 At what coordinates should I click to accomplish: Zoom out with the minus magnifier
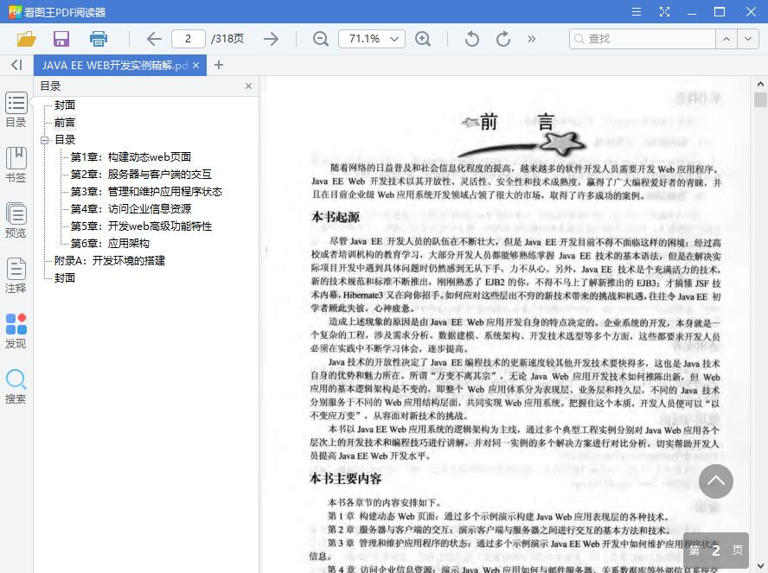[321, 39]
